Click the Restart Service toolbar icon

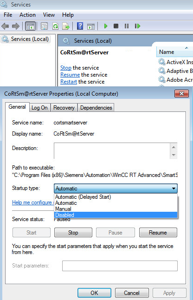(137, 26)
